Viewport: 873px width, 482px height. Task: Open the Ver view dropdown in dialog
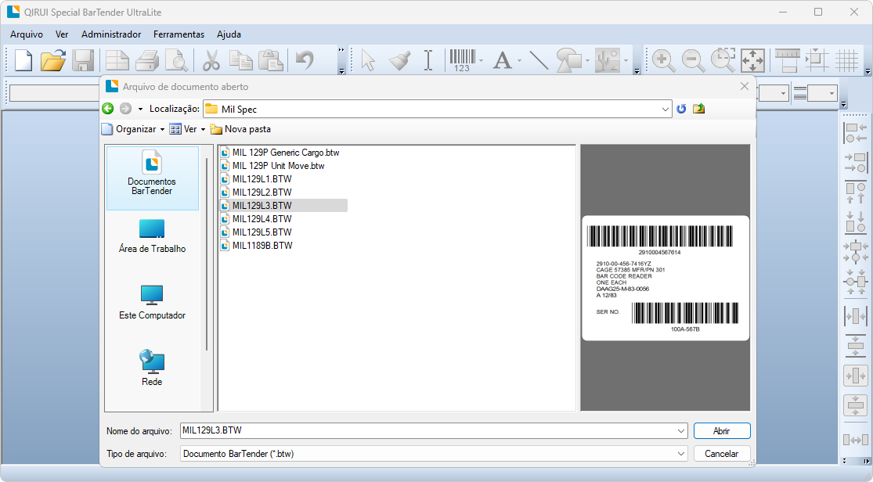point(187,129)
